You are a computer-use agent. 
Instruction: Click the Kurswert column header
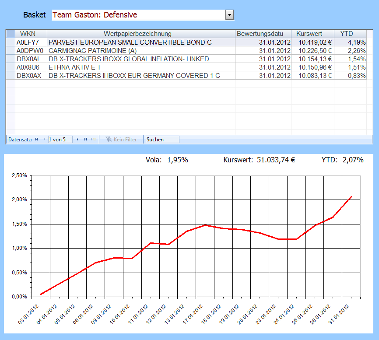[x=309, y=34]
